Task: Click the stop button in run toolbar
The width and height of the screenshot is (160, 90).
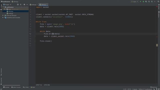Action: tap(155, 1)
